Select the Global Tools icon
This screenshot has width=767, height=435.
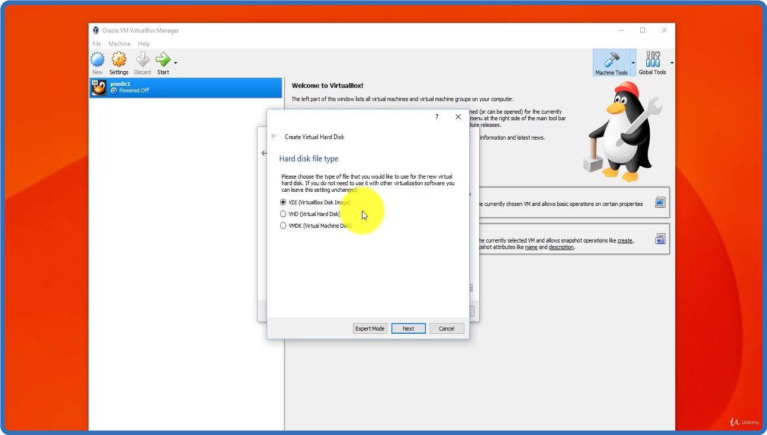coord(652,60)
